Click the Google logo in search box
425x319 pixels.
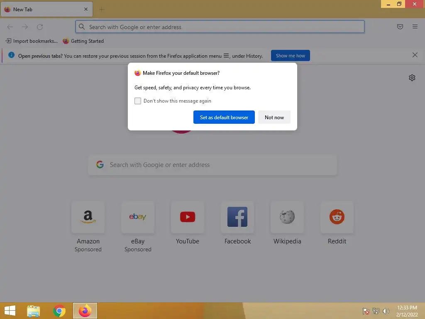tap(100, 164)
